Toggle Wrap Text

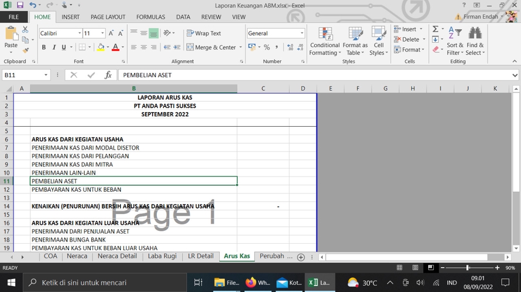pyautogui.click(x=204, y=33)
